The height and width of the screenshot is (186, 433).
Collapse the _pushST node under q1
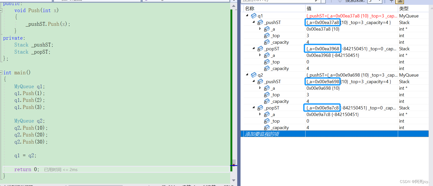click(254, 22)
